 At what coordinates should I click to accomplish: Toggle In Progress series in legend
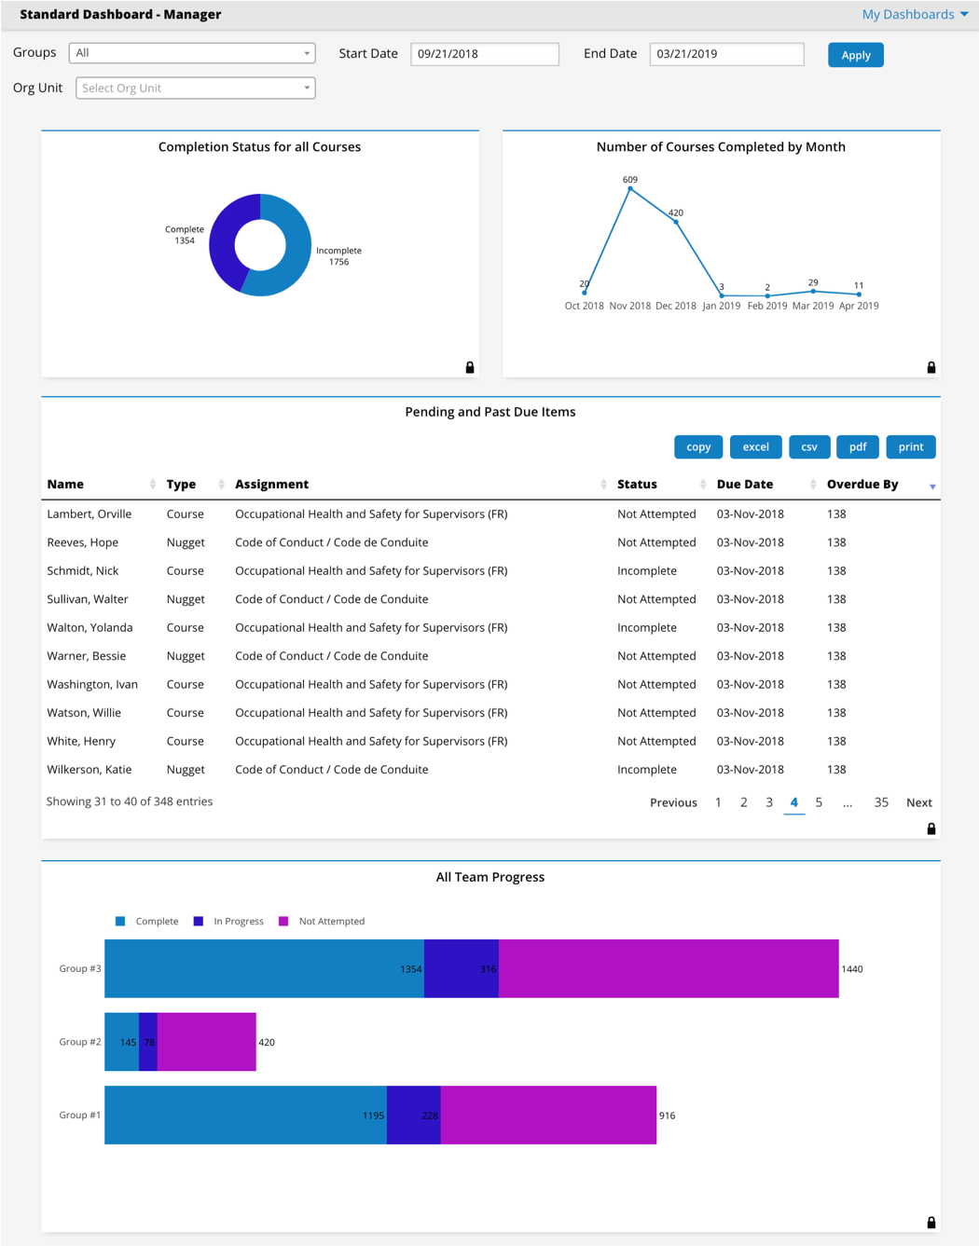[x=228, y=922]
